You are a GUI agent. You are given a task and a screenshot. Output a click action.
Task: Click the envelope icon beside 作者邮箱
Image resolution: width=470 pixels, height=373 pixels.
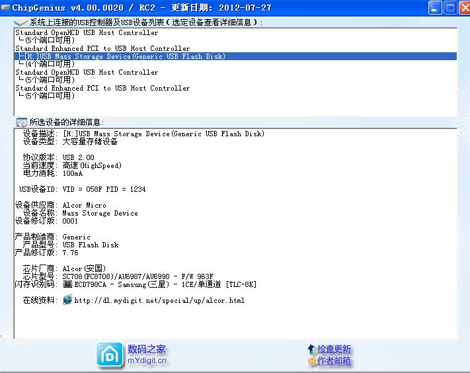[311, 361]
